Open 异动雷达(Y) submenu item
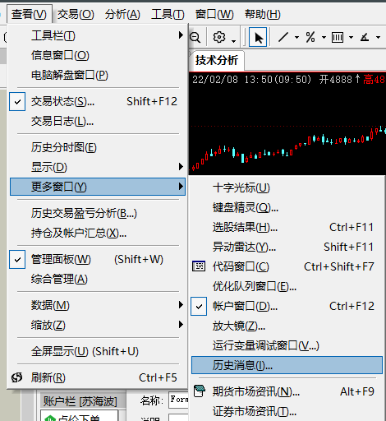Image resolution: width=386 pixels, height=421 pixels. [x=287, y=247]
